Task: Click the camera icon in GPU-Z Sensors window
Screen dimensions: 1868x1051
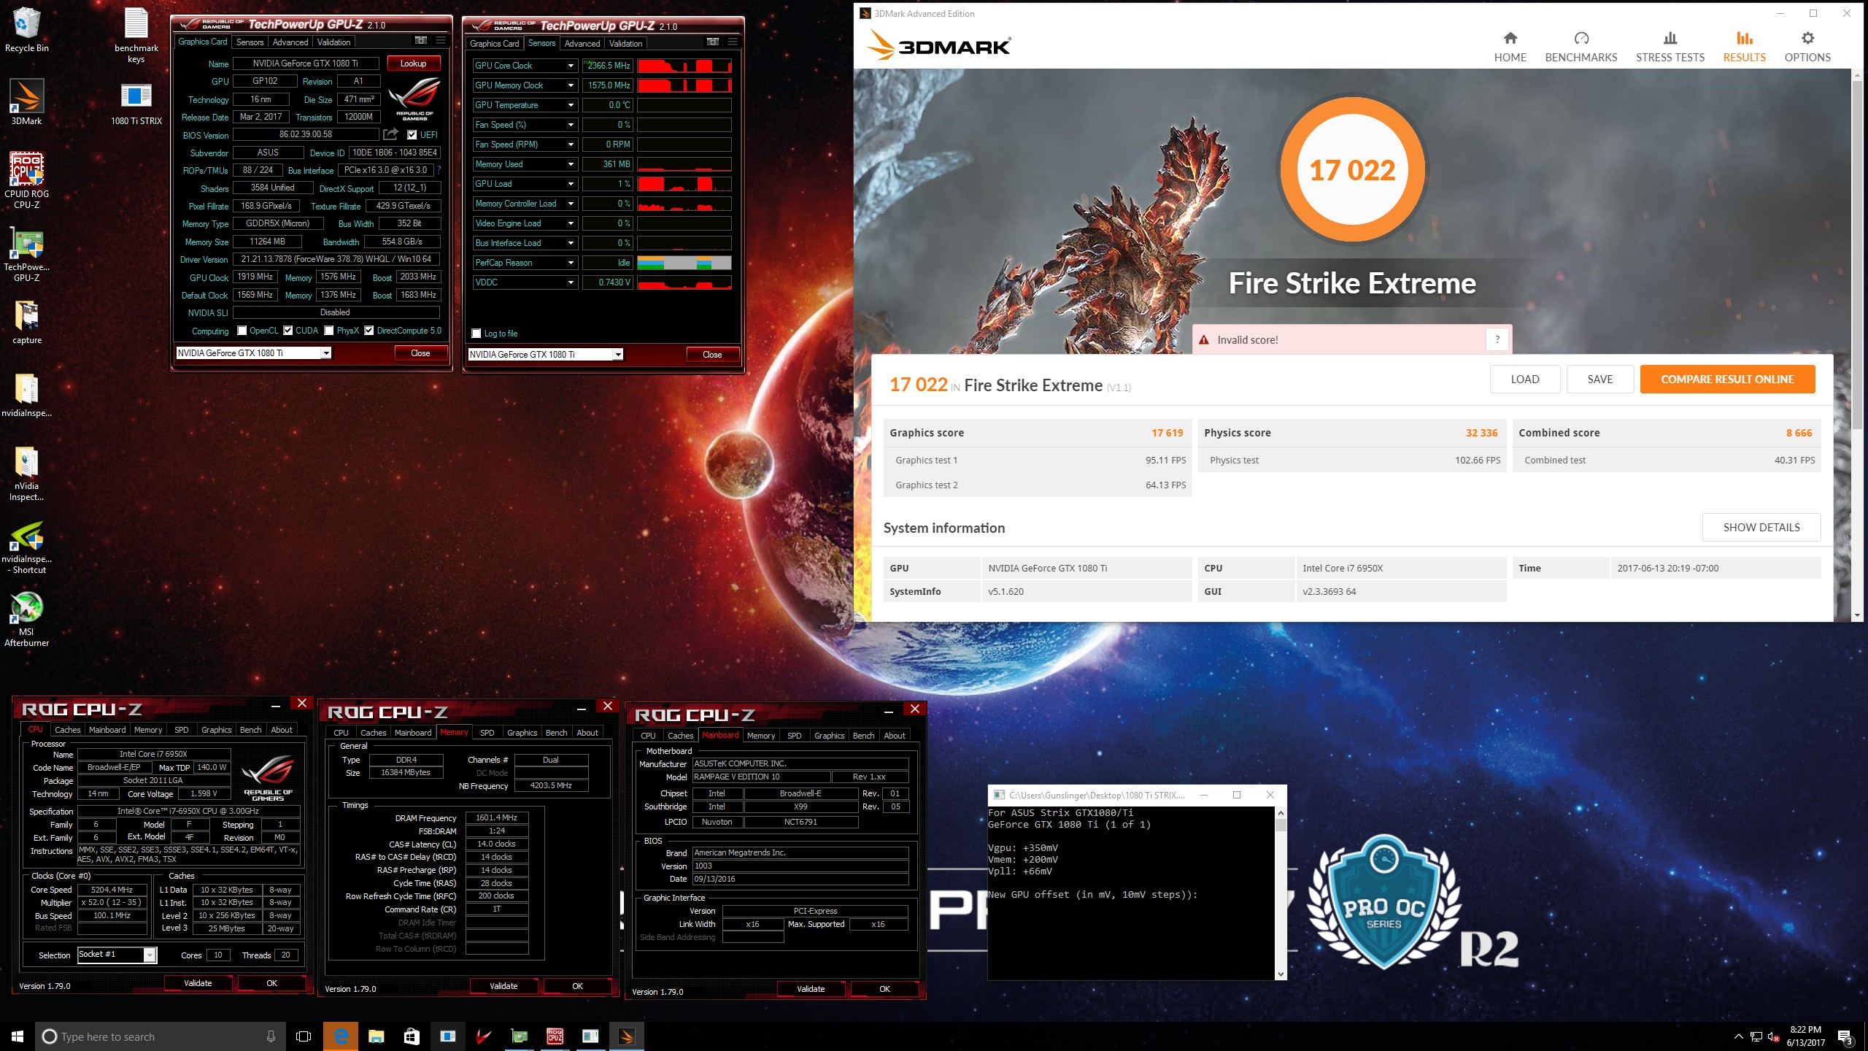Action: (x=713, y=42)
